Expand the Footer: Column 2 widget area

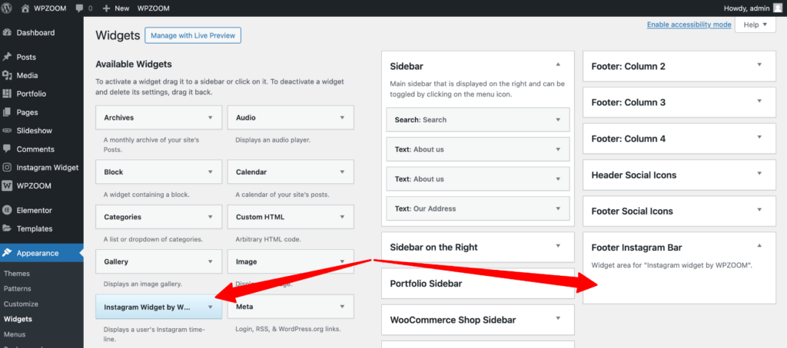click(759, 66)
